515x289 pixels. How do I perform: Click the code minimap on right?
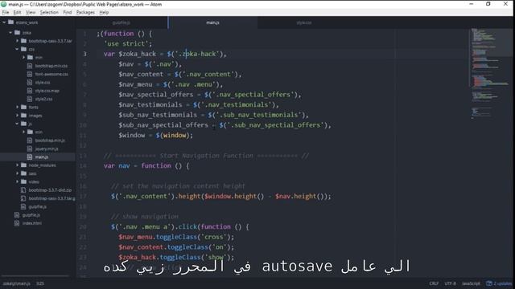(491, 74)
